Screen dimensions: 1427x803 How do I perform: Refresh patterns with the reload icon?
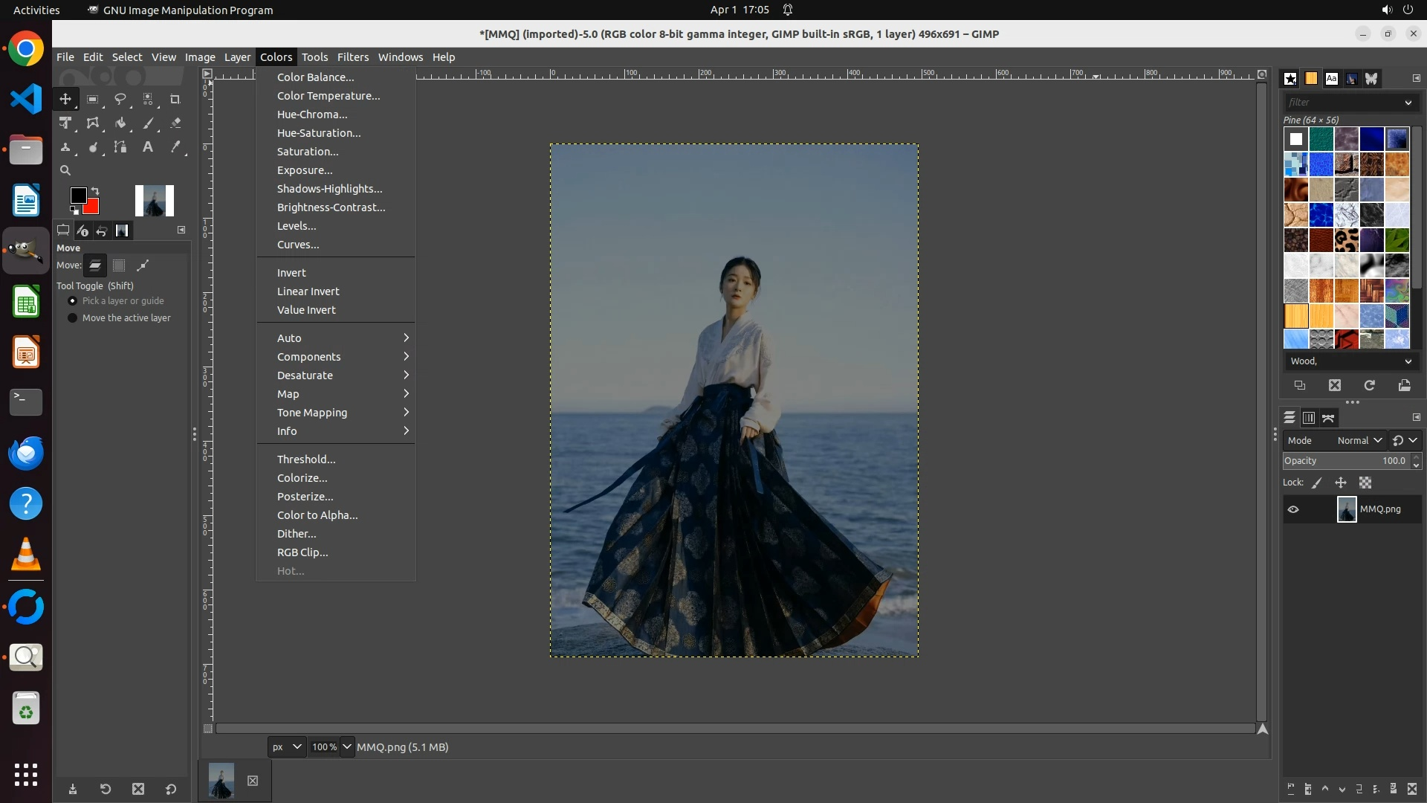tap(1369, 385)
